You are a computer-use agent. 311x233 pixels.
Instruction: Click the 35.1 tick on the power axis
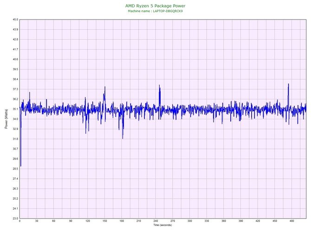[15, 109]
